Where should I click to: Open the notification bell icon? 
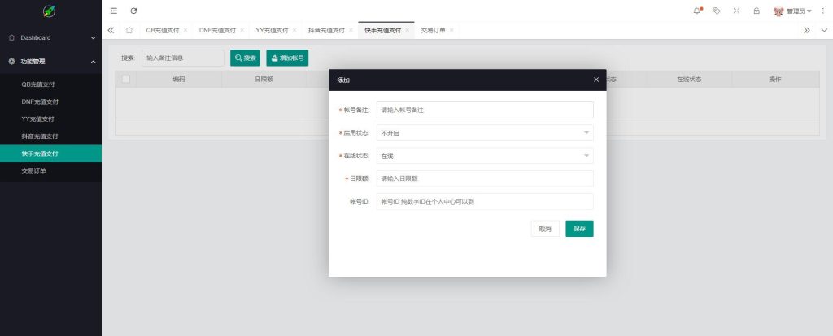coord(697,11)
